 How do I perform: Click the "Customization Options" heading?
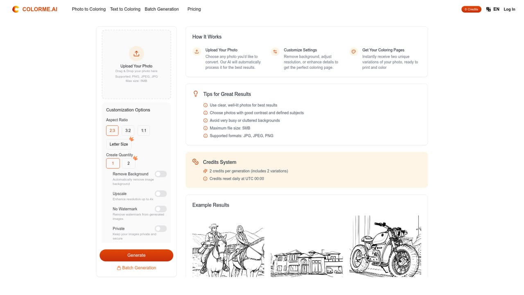pos(128,110)
